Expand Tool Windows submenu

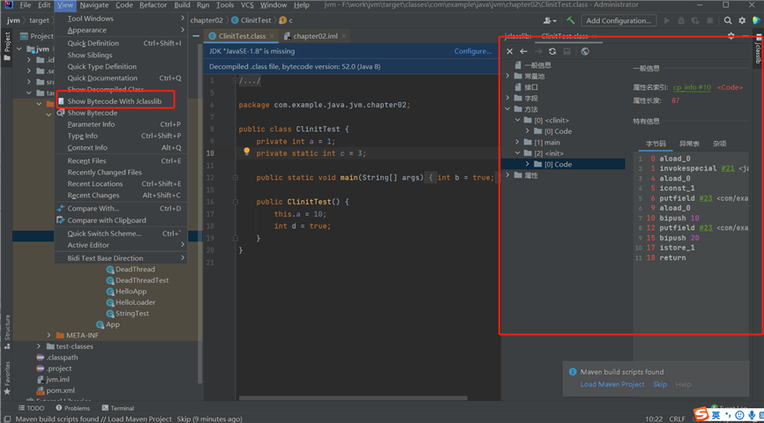pyautogui.click(x=121, y=19)
